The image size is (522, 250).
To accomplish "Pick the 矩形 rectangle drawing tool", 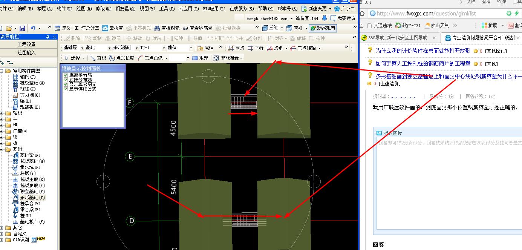I will pyautogui.click(x=200, y=58).
